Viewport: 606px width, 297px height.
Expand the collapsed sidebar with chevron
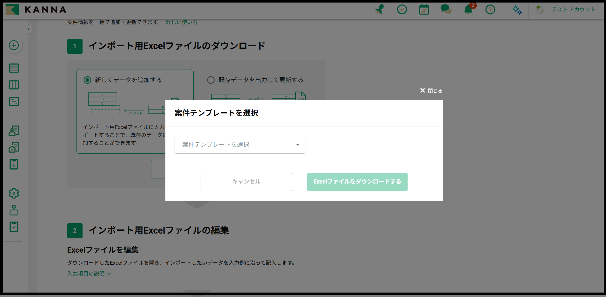coord(29,29)
